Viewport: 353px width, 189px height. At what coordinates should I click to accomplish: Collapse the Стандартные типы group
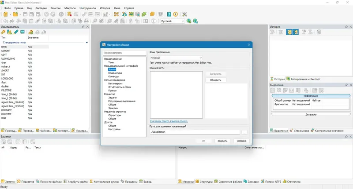coord(86,42)
